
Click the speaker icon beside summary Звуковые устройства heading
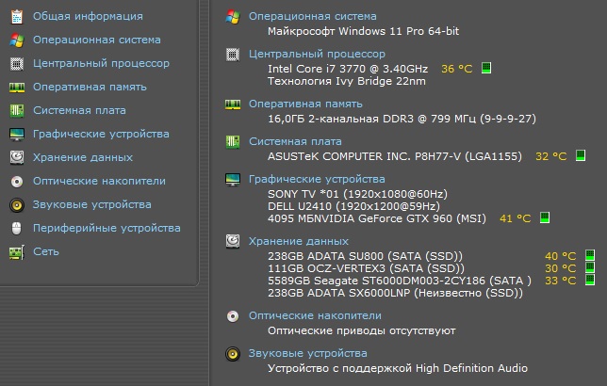coord(233,353)
